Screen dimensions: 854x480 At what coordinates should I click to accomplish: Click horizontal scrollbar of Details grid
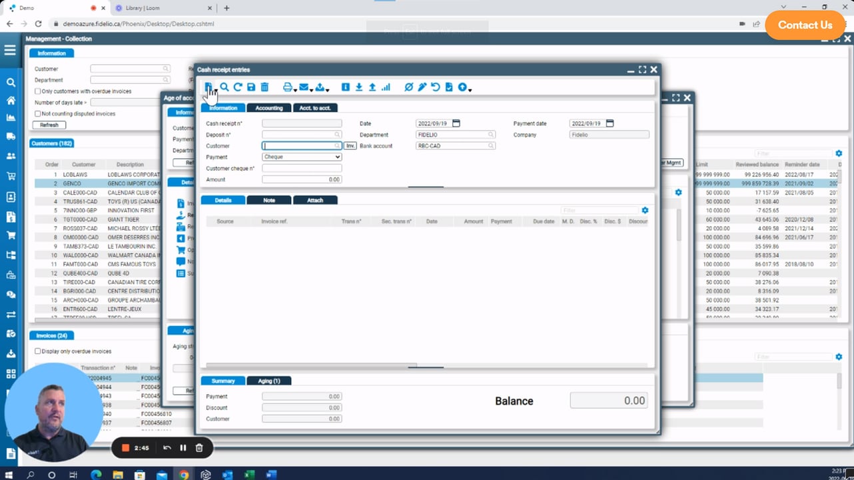pyautogui.click(x=312, y=365)
